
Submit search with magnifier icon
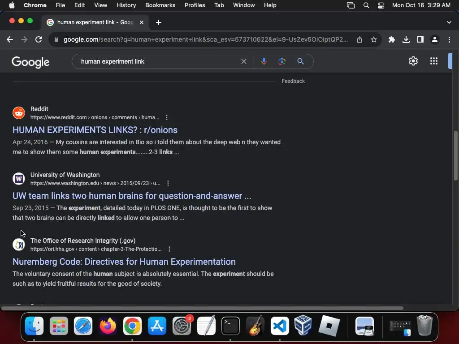tap(300, 61)
